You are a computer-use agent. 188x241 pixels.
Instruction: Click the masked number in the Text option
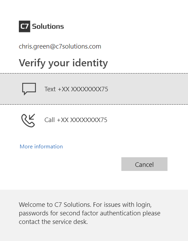(83, 89)
